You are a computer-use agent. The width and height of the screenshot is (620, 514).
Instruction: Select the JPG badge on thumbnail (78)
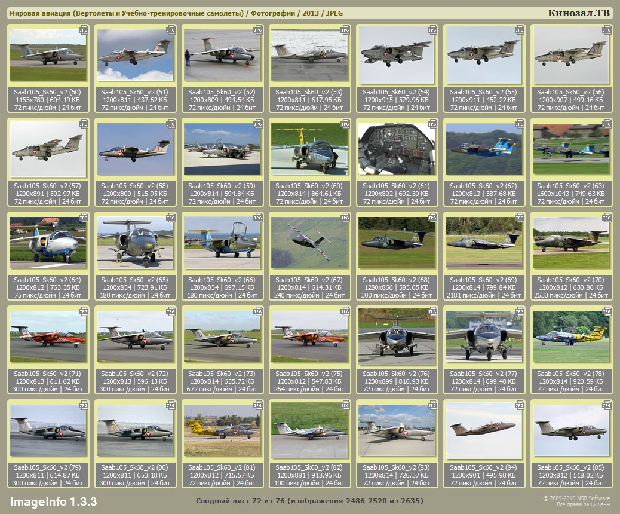(x=607, y=311)
